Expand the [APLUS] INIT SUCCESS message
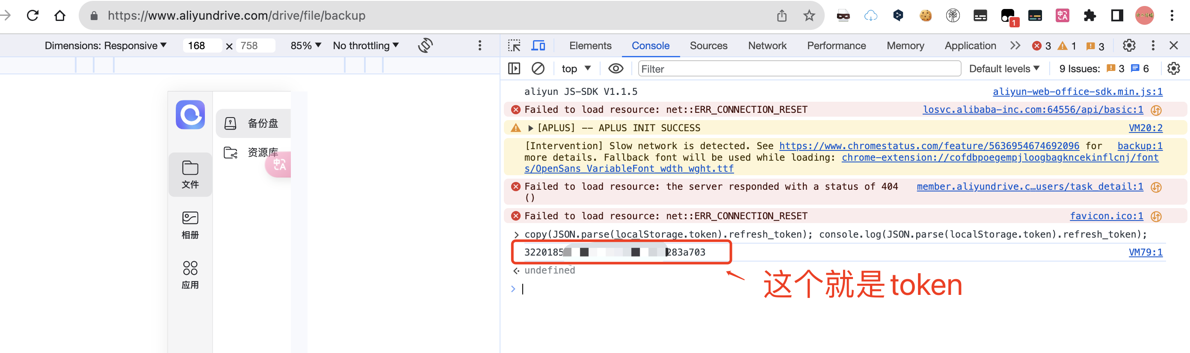 point(530,128)
